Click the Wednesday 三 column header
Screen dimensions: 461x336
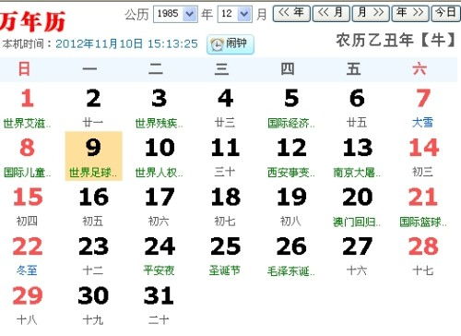[x=221, y=68]
